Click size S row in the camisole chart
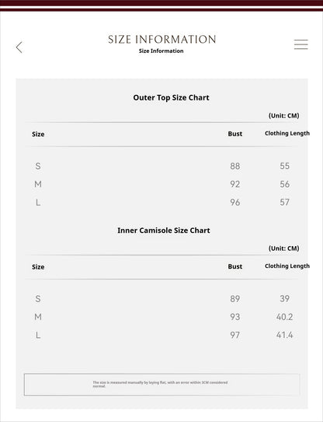This screenshot has width=323, height=422. (x=162, y=299)
